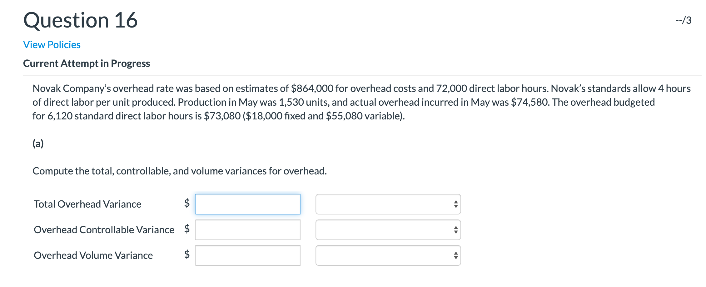Select the Question 16 heading
Viewport: 706px width, 287px height.
click(80, 19)
